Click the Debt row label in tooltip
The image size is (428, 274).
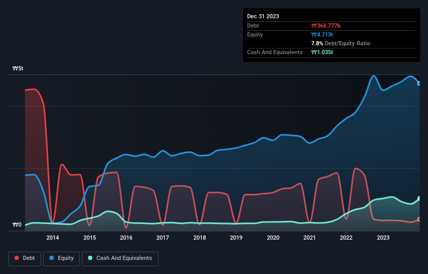click(253, 26)
